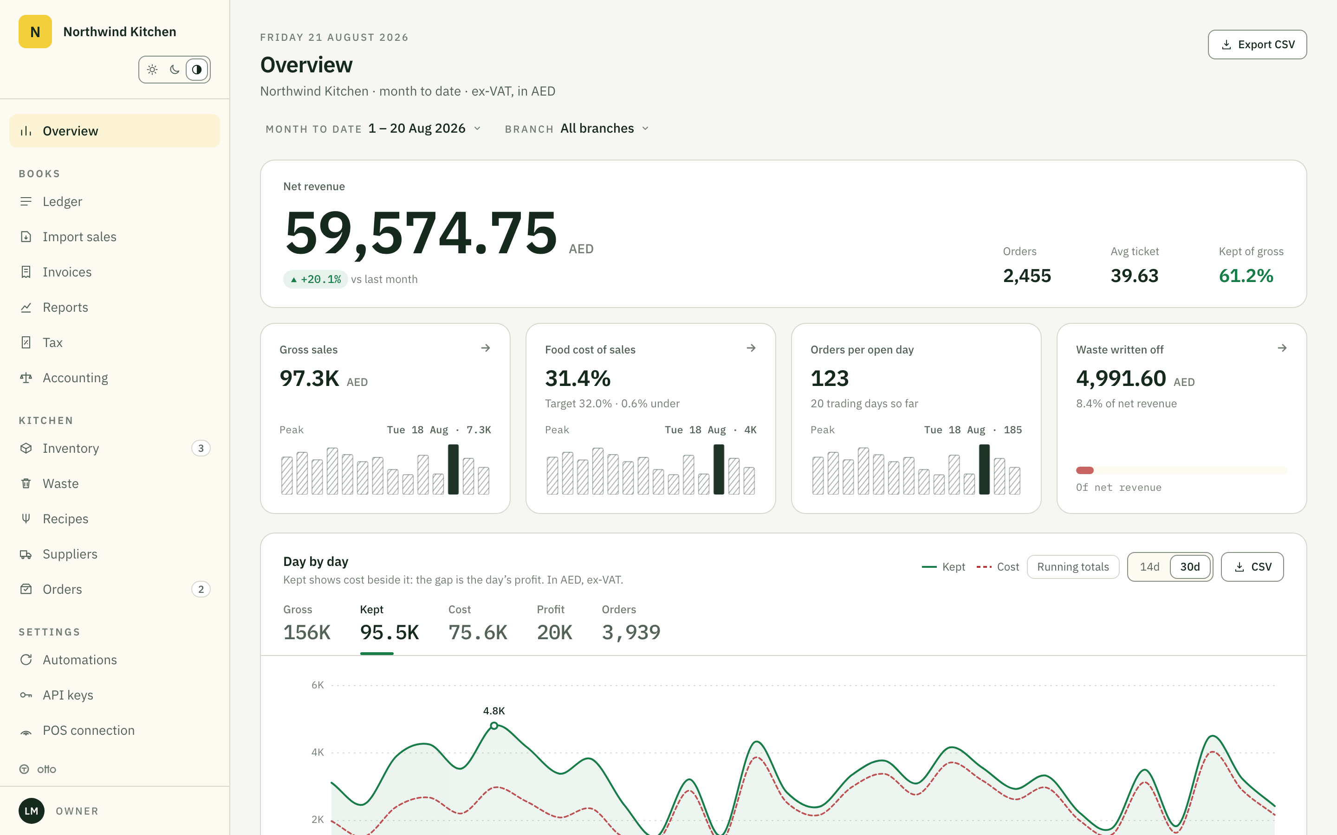This screenshot has width=1337, height=835.
Task: Click the net revenue figure 59,574.75
Action: pos(421,232)
